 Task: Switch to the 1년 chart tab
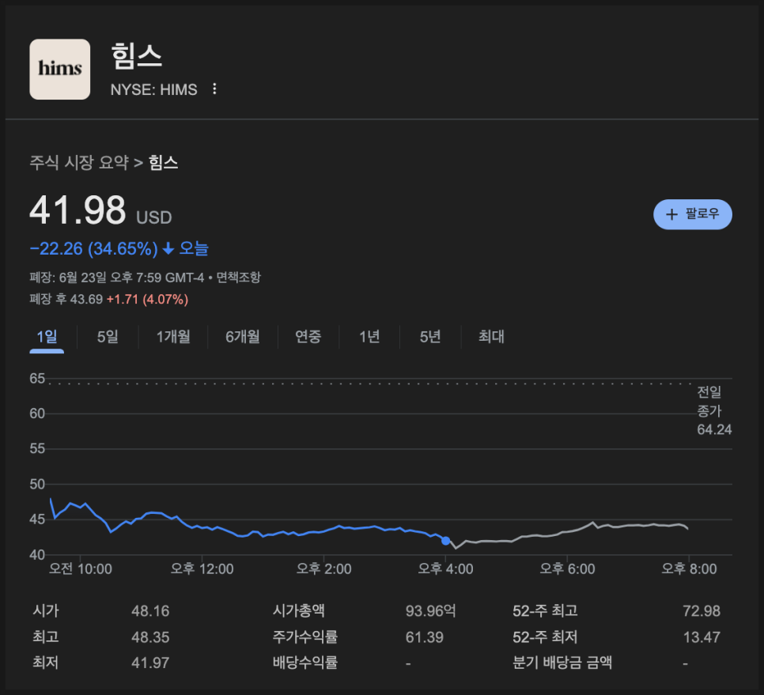369,337
